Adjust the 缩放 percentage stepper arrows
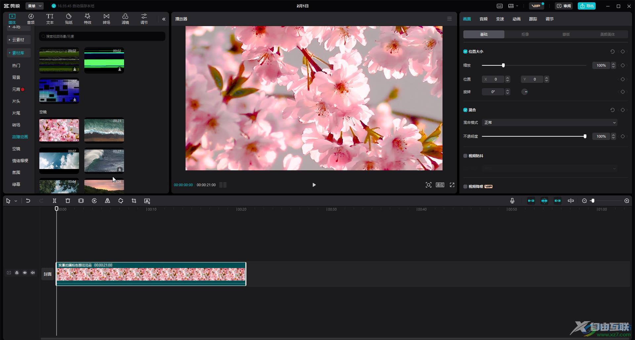Image resolution: width=635 pixels, height=340 pixels. (x=614, y=65)
